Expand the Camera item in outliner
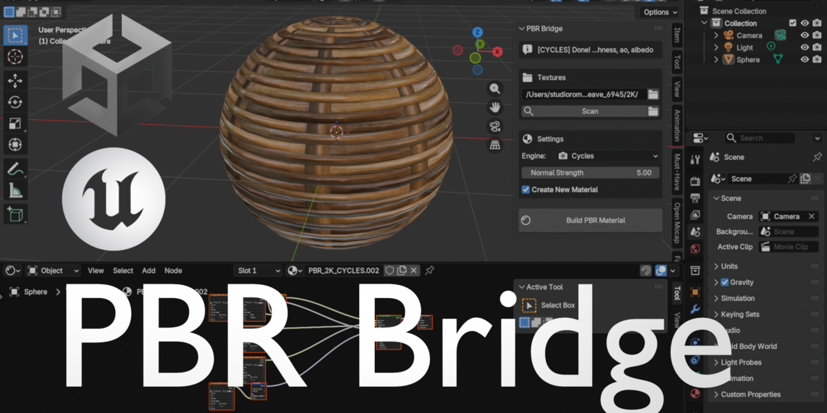The width and height of the screenshot is (827, 413). 716,35
